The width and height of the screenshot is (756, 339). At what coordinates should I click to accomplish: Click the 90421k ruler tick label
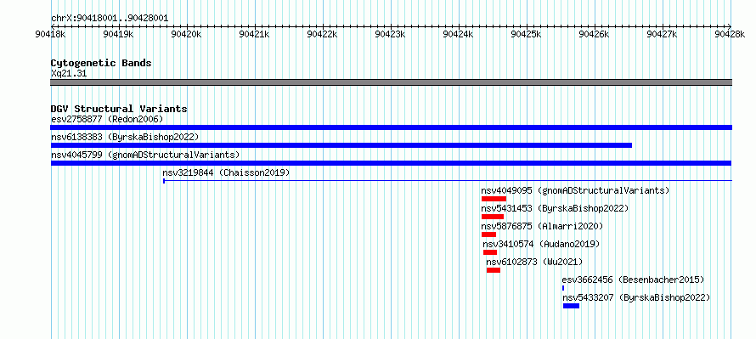(x=255, y=34)
